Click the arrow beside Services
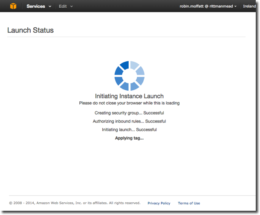The height and width of the screenshot is (215, 260). pyautogui.click(x=50, y=7)
